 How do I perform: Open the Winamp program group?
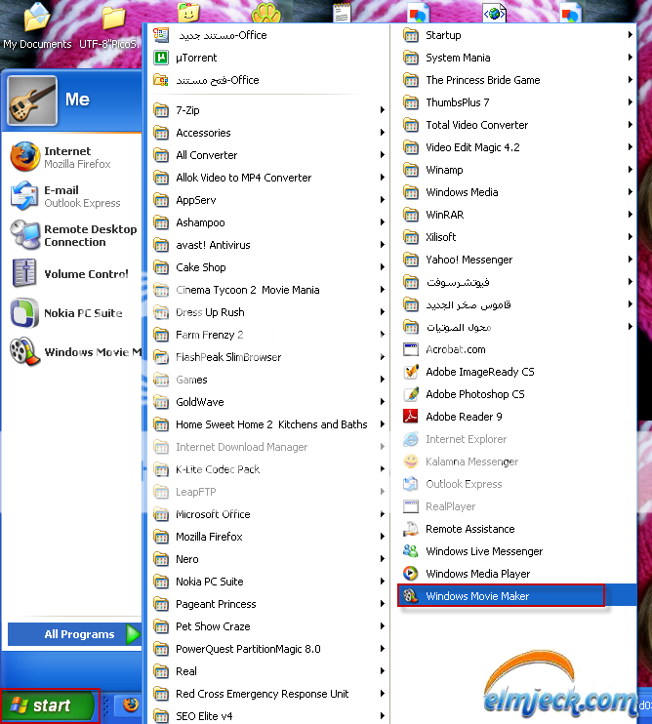[517, 170]
